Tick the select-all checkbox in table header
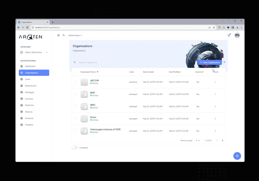Viewport: 259px width, 181px height. (75, 72)
